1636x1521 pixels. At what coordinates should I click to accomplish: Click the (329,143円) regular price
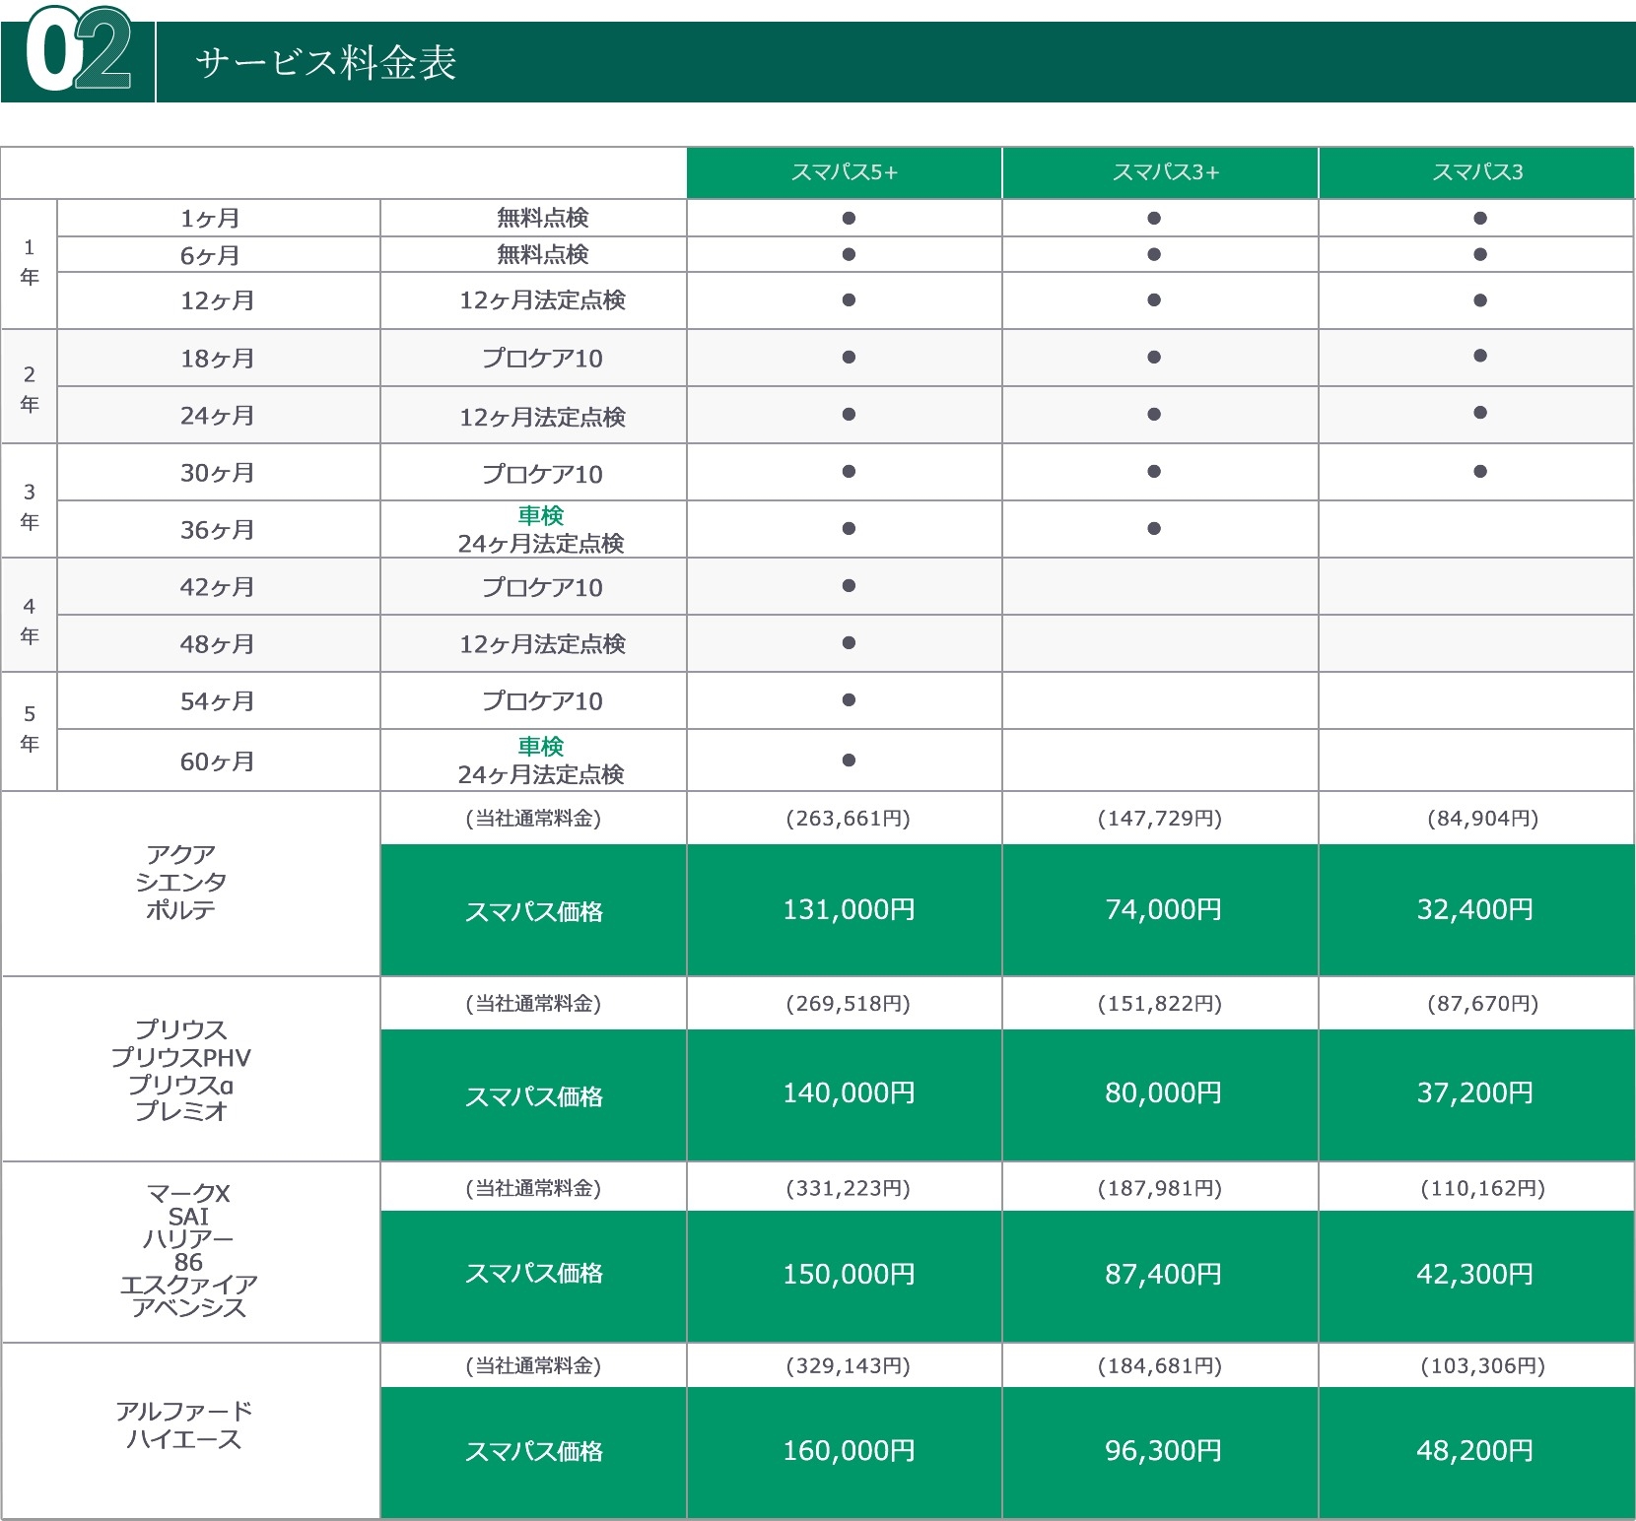point(849,1366)
